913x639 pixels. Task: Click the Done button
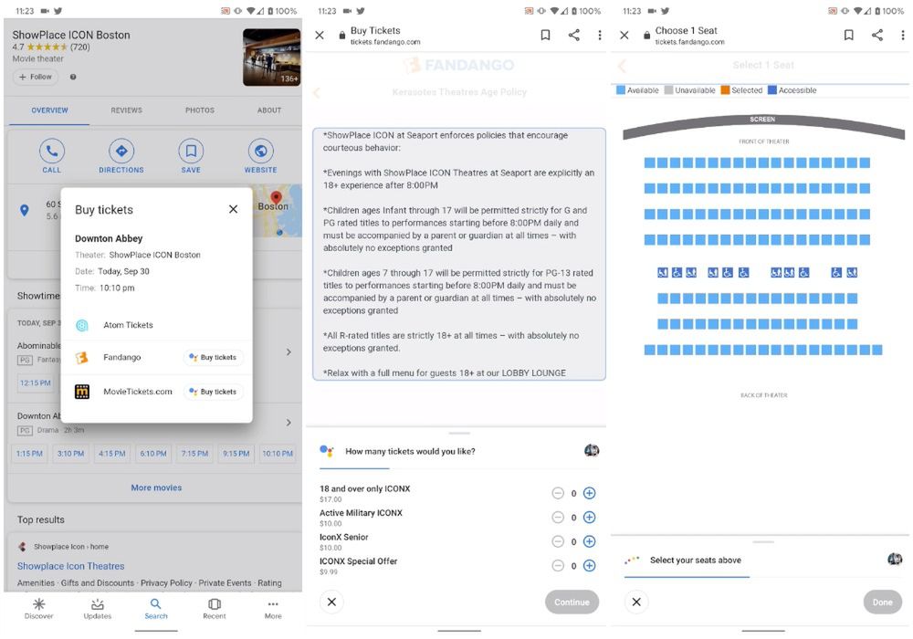[882, 602]
